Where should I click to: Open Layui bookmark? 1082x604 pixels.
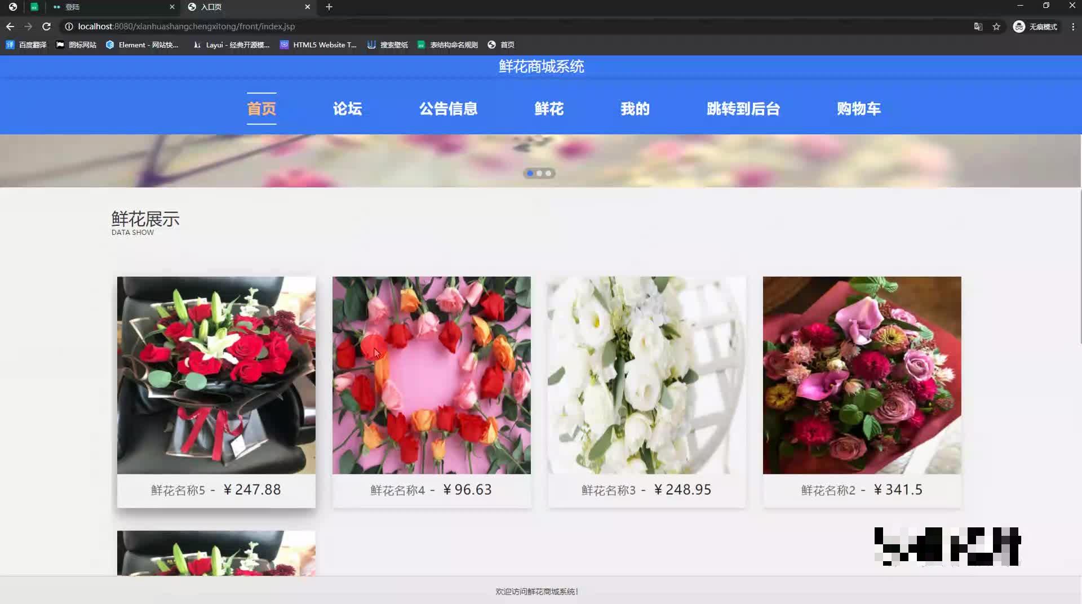[231, 45]
